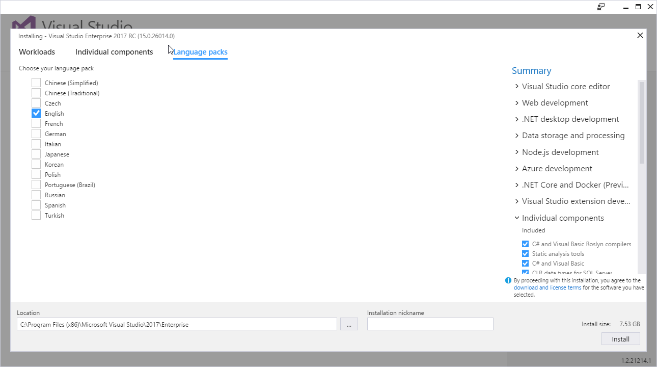The width and height of the screenshot is (657, 367).
Task: Tick the Italian language checkbox
Action: pos(36,144)
